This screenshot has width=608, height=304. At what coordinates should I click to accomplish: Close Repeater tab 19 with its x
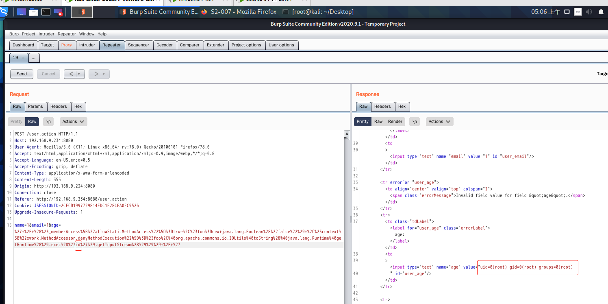coord(23,58)
